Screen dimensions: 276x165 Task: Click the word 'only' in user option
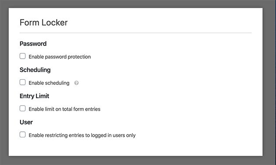(x=131, y=135)
